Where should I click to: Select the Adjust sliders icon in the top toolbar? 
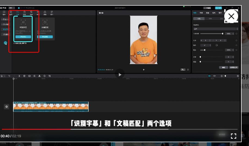52,13
